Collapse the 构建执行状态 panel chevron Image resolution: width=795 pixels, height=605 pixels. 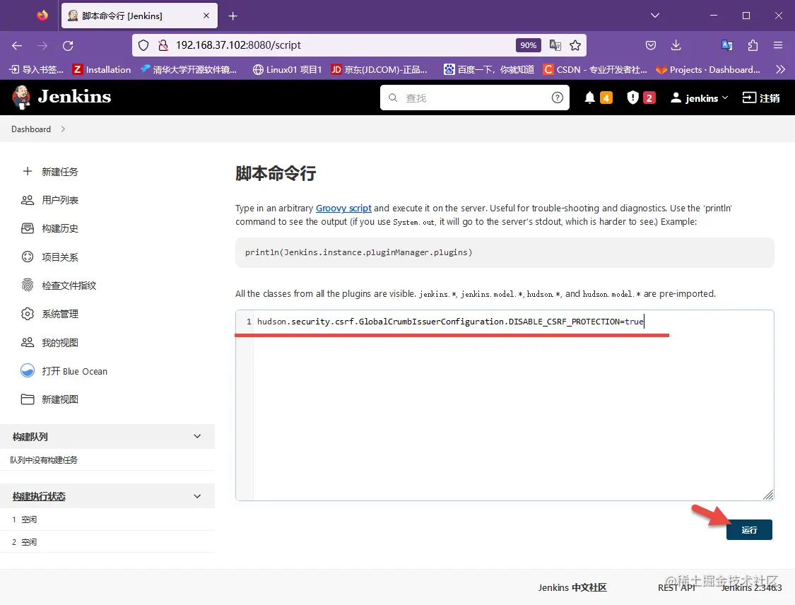coord(197,496)
